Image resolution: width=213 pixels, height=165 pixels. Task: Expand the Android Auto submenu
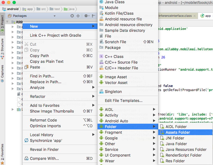click(x=128, y=121)
